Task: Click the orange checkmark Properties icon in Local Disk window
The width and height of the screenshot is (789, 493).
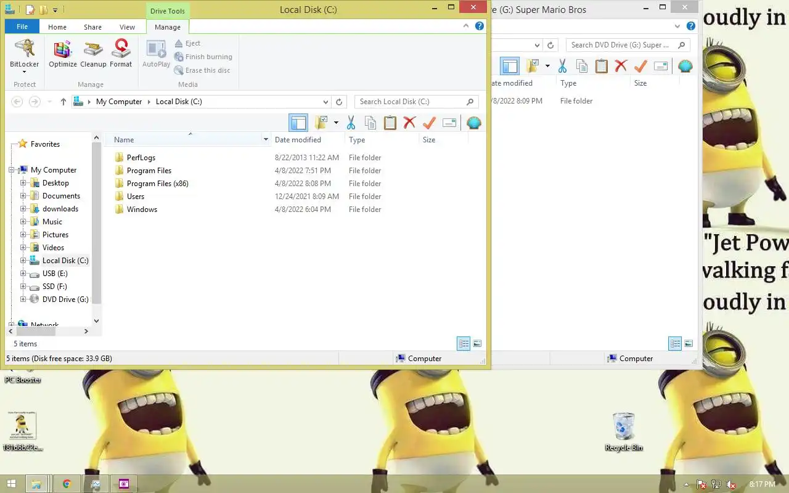Action: coord(430,123)
